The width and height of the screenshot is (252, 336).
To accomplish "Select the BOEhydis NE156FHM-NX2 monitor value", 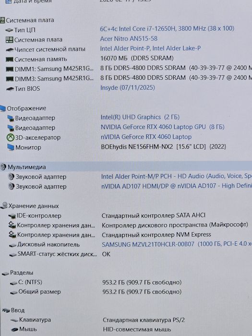I will click(164, 147).
